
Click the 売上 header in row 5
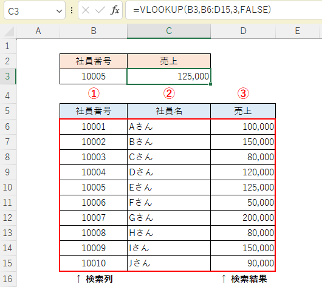[243, 111]
